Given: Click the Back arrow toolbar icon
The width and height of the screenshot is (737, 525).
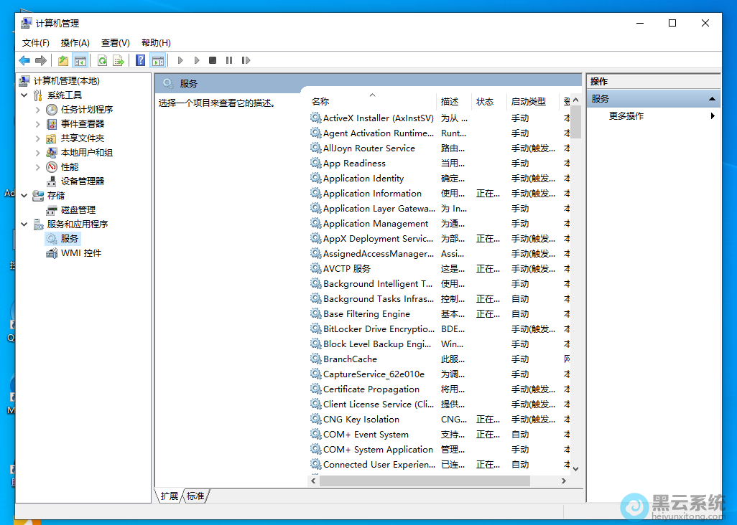Looking at the screenshot, I should pos(24,61).
